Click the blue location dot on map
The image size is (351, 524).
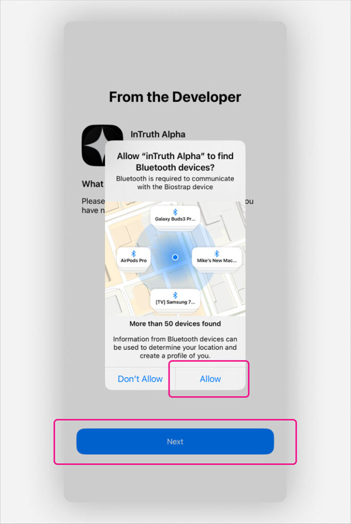tap(175, 257)
